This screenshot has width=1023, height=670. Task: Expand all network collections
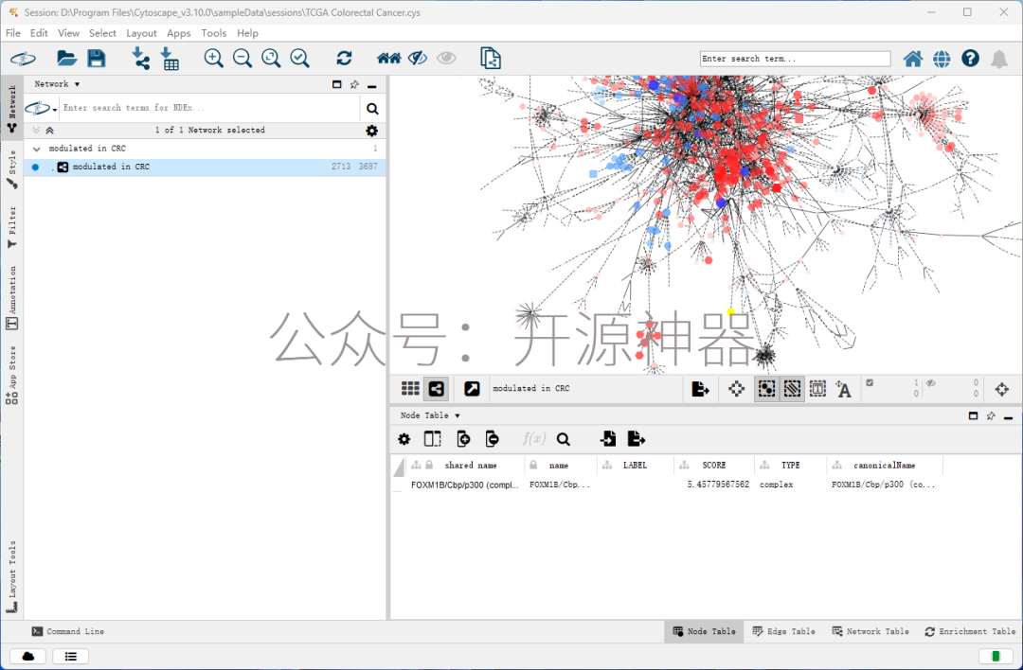pyautogui.click(x=36, y=131)
